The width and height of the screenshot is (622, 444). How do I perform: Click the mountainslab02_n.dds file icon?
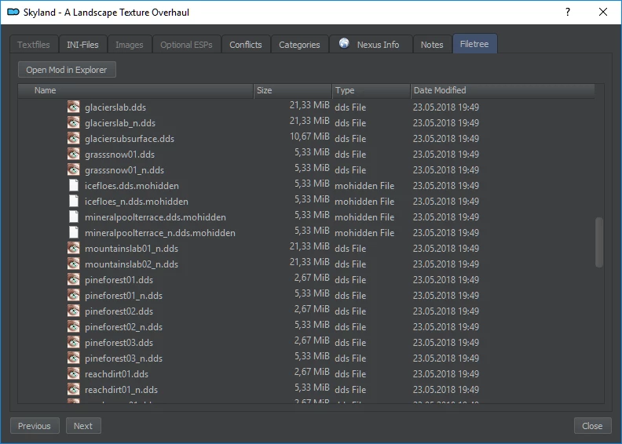73,264
